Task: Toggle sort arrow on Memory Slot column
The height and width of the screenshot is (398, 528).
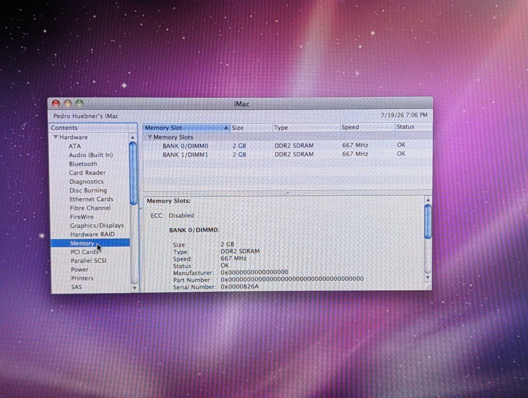Action: (226, 127)
